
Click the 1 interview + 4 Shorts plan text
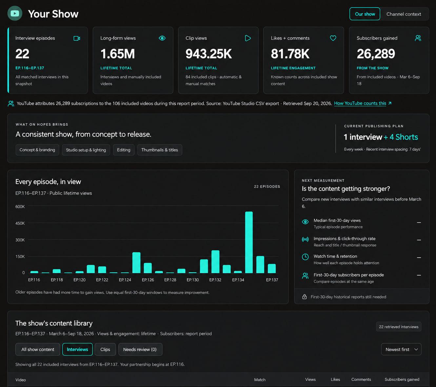pos(381,137)
